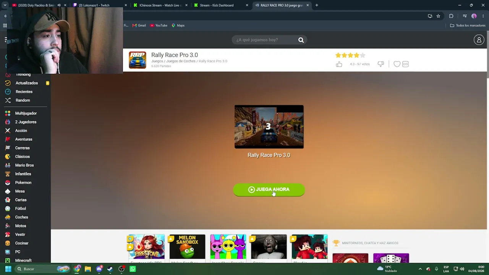Screen dimensions: 489x275
Task: Go to the Clásicos category
Action: (22, 157)
